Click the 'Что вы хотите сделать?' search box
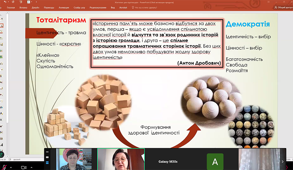 coord(146,8)
